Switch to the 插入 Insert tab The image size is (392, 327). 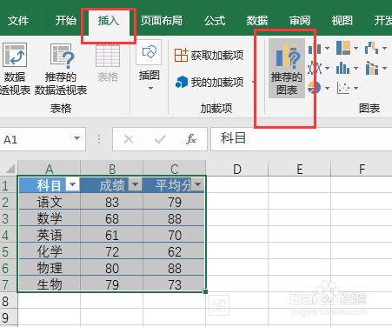coord(109,21)
